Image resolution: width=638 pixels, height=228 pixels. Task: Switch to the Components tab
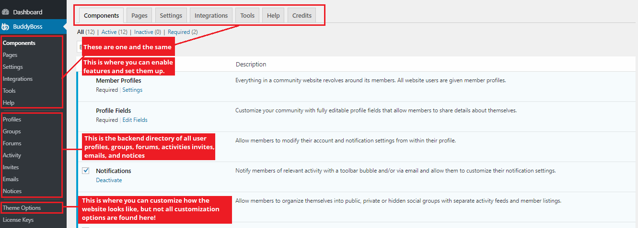pyautogui.click(x=101, y=15)
